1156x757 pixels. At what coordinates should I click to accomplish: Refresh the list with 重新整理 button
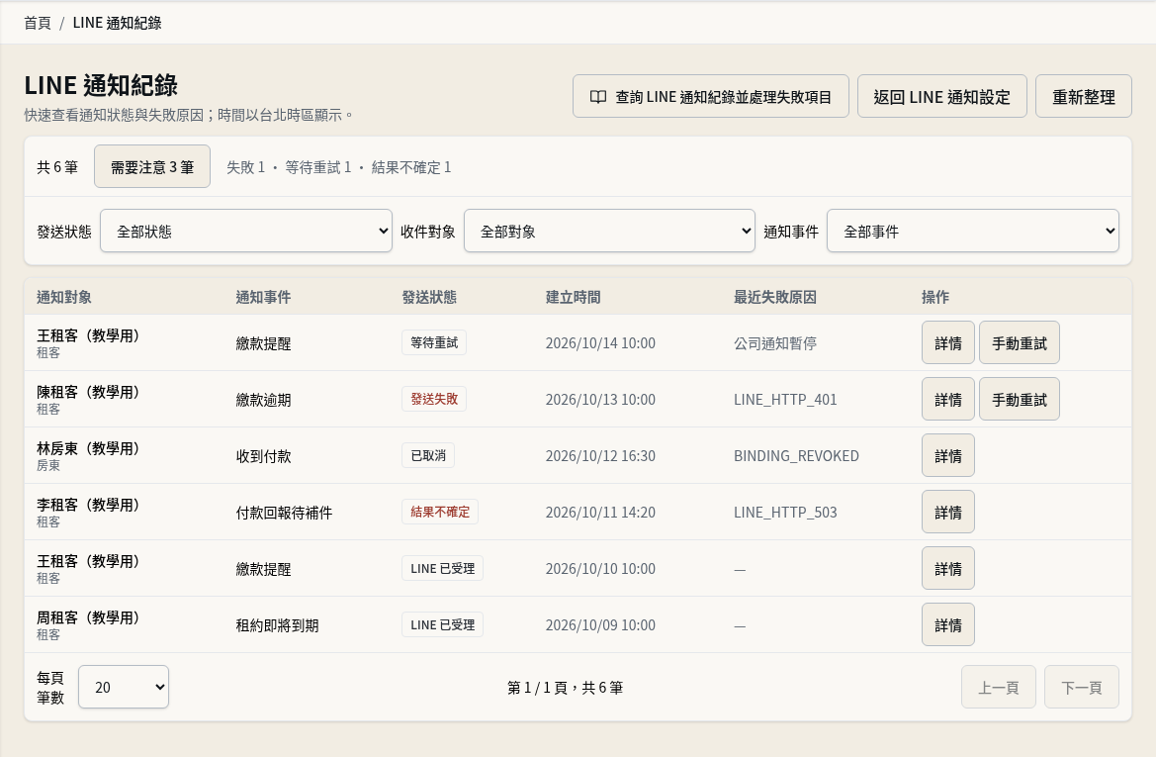pos(1083,96)
